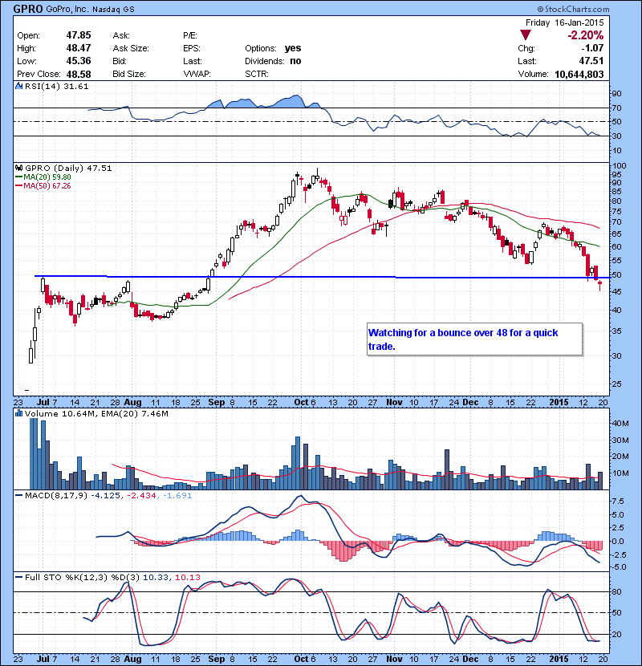Click the MA(20) 59.80 legend label
Image resolution: width=642 pixels, height=666 pixels.
(x=44, y=177)
